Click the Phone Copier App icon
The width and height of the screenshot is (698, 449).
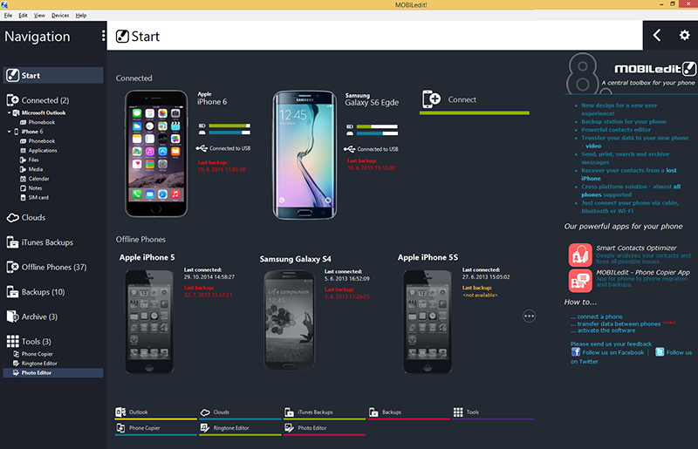[x=580, y=280]
